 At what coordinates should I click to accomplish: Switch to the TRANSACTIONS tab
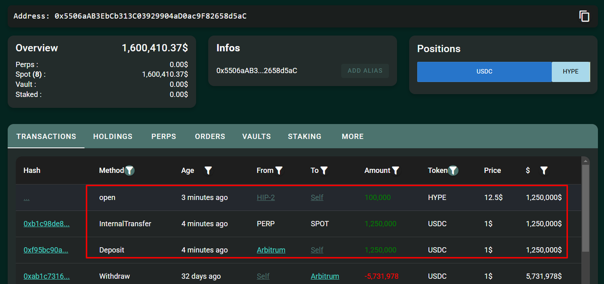coord(46,136)
